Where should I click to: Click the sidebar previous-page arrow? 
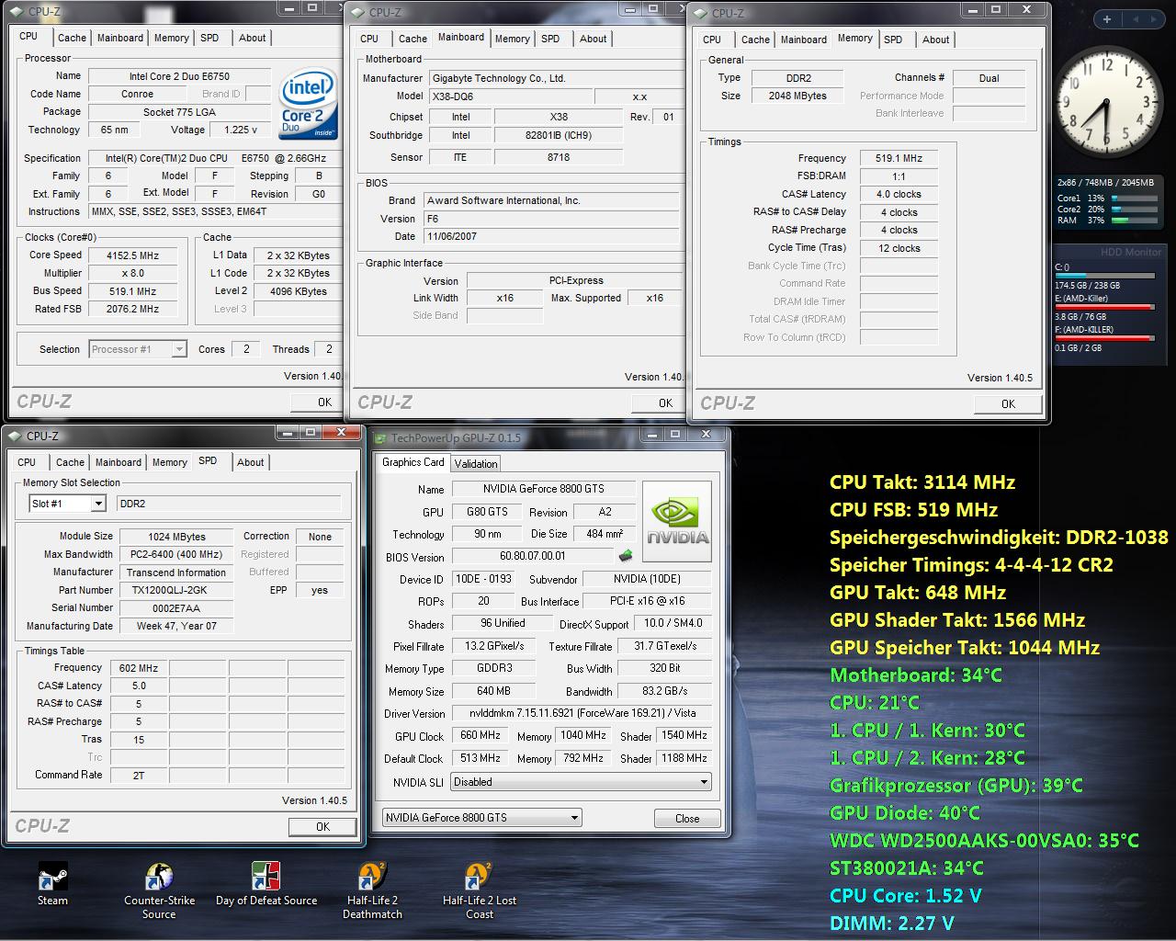click(x=1135, y=18)
